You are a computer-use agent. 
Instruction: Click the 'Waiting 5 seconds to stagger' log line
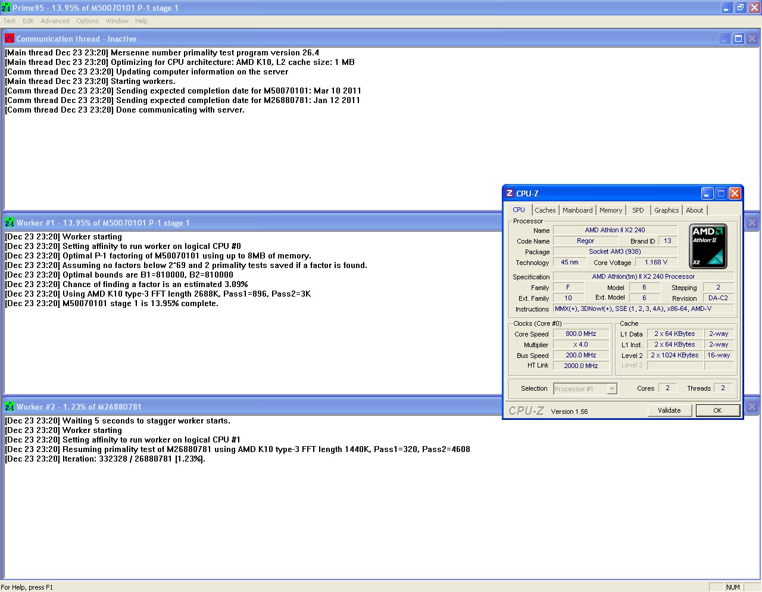pos(118,421)
